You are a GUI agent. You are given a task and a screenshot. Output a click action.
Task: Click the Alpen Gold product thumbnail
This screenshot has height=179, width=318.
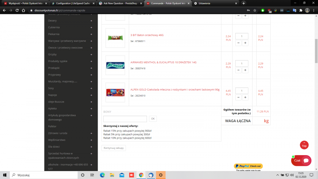[x=115, y=93]
